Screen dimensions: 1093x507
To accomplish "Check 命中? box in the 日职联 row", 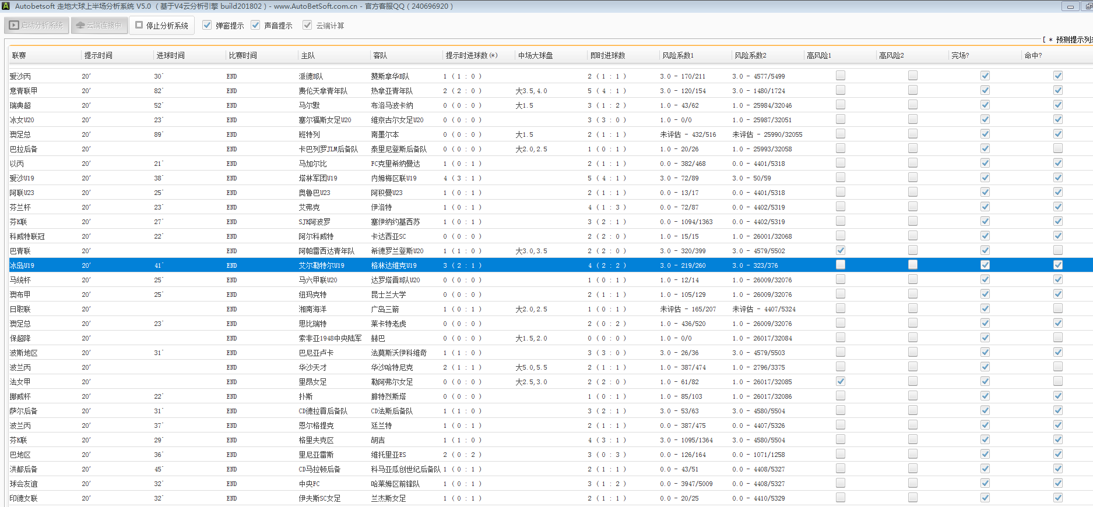I will tap(1058, 309).
